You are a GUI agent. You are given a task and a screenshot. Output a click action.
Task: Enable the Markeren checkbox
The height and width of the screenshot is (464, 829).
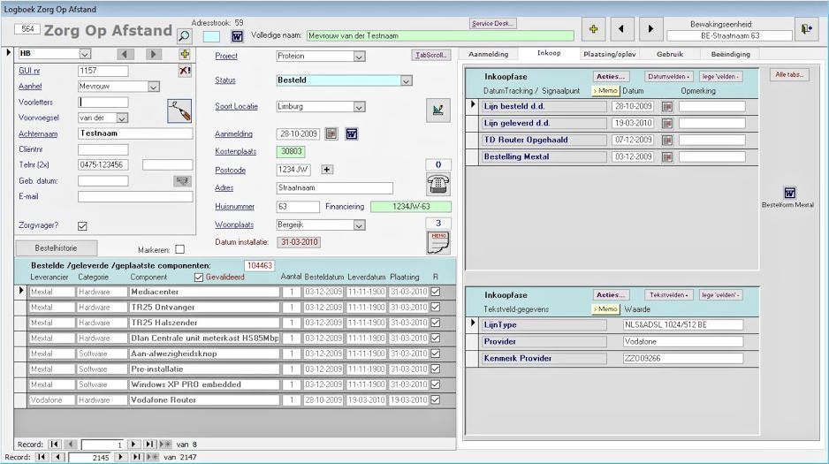pyautogui.click(x=180, y=249)
